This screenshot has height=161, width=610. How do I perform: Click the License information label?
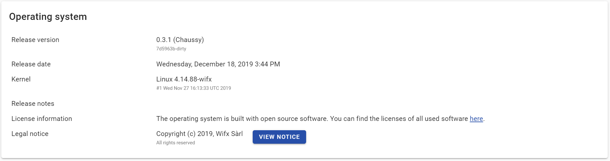(42, 119)
